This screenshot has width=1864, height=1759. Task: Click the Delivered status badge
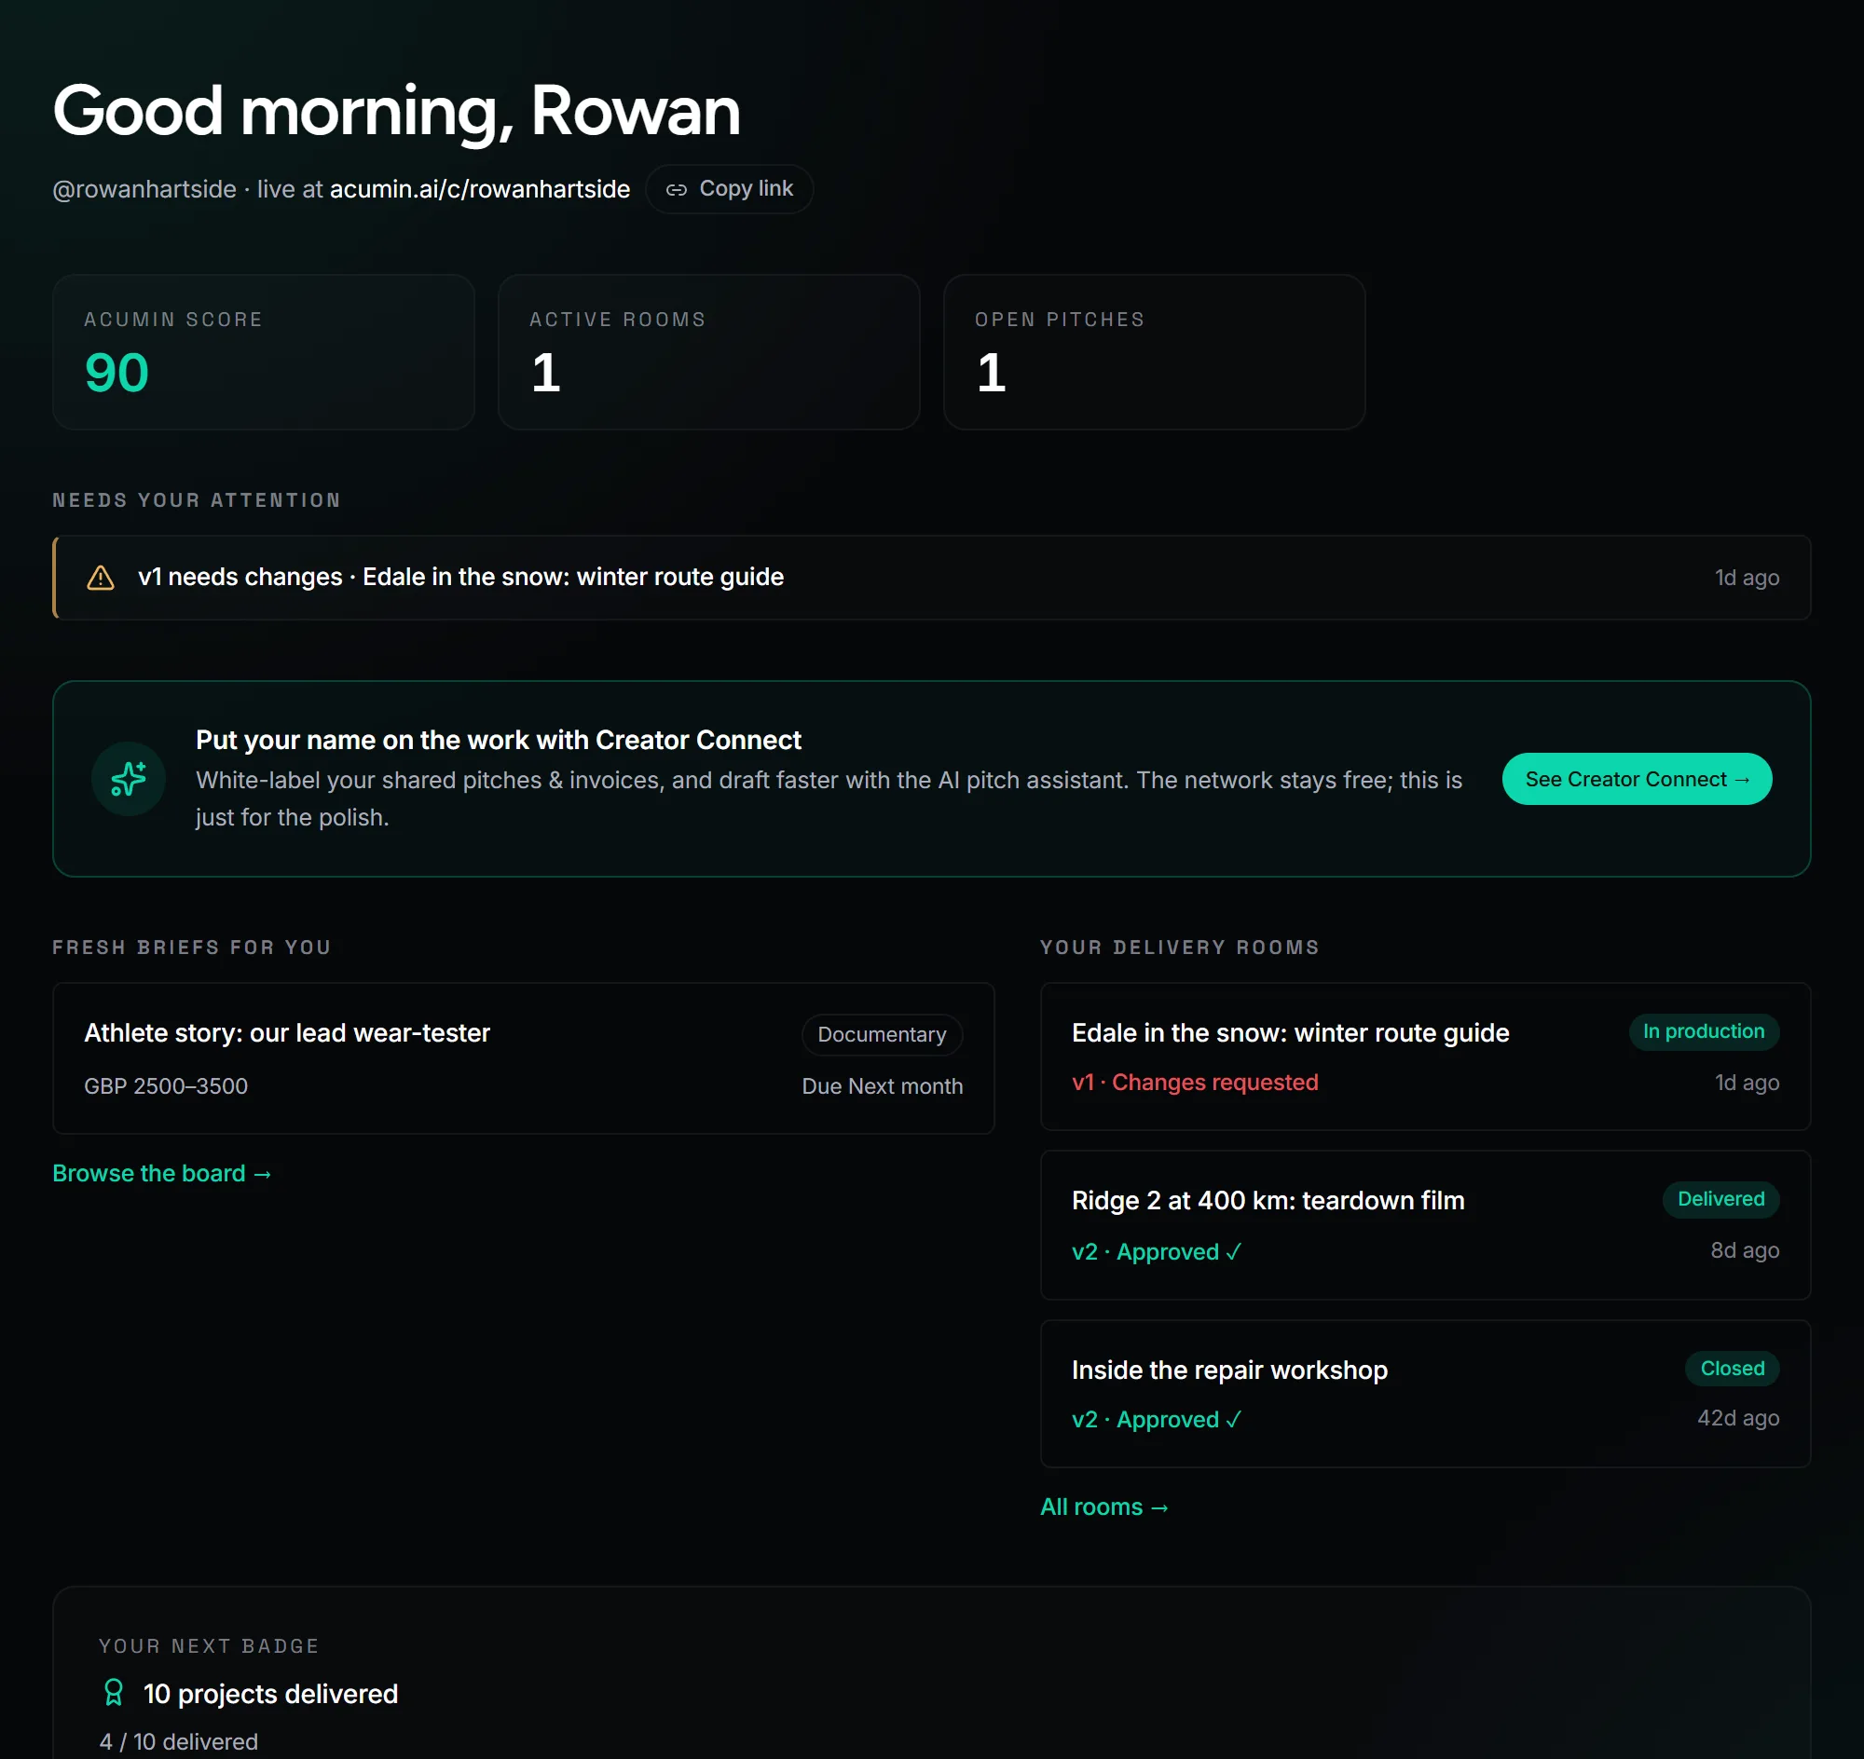click(x=1720, y=1199)
